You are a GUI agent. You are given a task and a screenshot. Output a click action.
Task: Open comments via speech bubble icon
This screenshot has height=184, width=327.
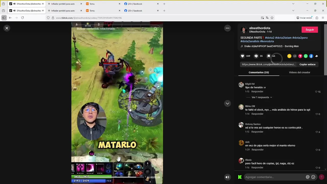[256, 56]
